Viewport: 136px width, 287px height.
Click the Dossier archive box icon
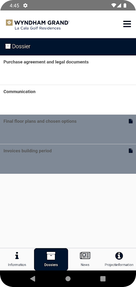point(8,46)
